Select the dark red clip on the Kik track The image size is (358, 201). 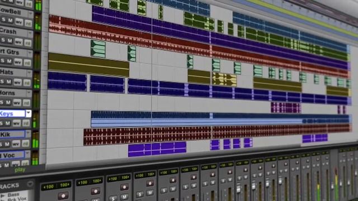pos(148,136)
